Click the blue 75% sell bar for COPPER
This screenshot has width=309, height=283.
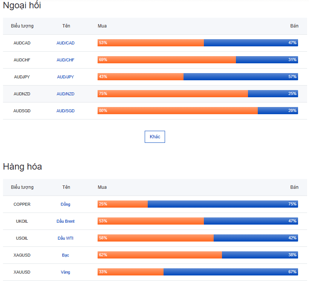tap(223, 204)
